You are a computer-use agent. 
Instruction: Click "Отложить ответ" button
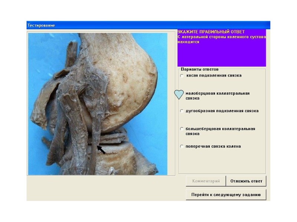pos(246,181)
